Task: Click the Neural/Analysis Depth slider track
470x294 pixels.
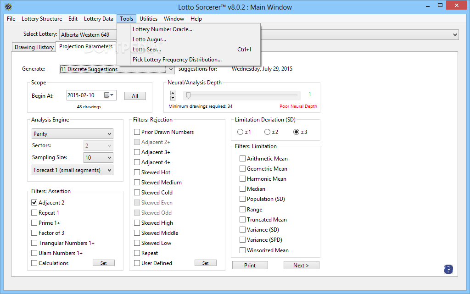Action: point(241,95)
